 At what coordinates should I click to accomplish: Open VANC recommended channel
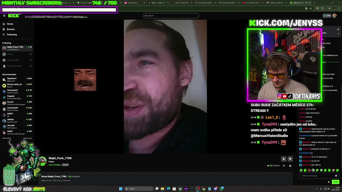17,132
